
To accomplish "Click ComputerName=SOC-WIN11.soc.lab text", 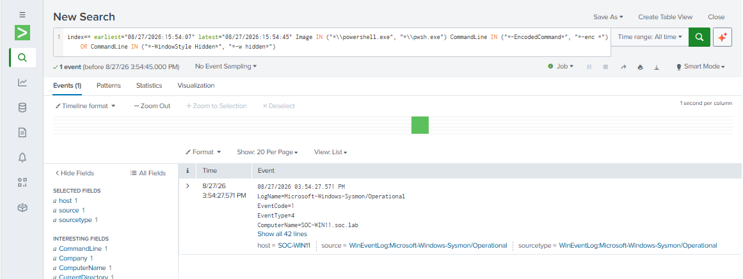I will pos(307,225).
